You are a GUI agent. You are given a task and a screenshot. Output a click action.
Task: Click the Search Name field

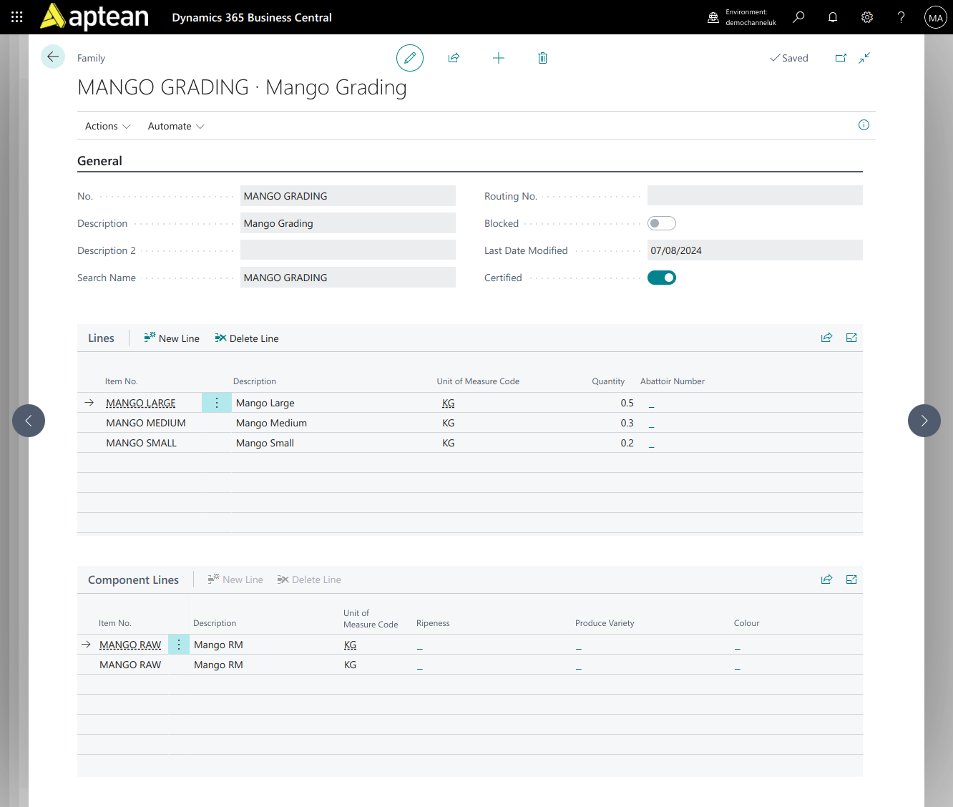point(348,278)
